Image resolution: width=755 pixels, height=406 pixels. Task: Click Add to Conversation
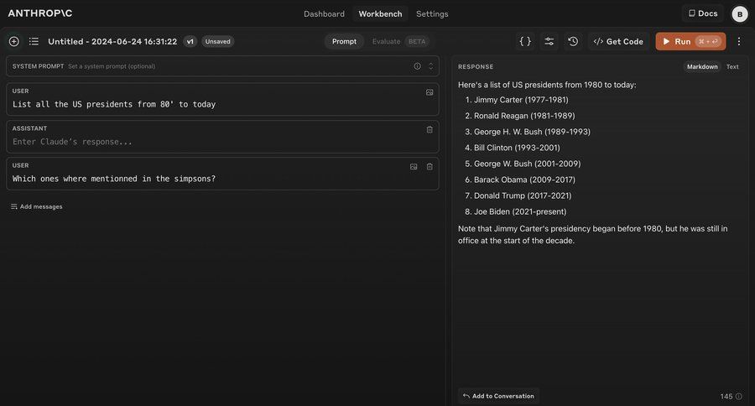coord(499,396)
